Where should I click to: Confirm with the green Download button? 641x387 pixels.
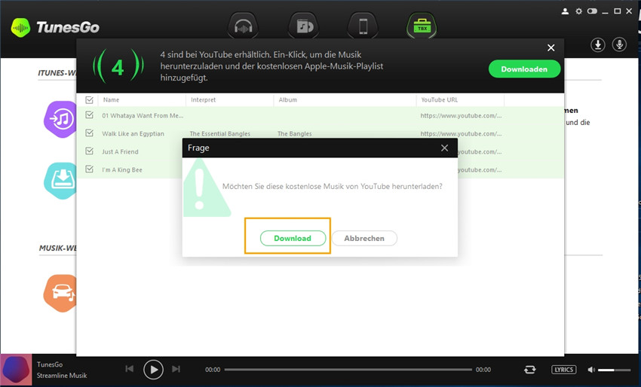point(293,239)
